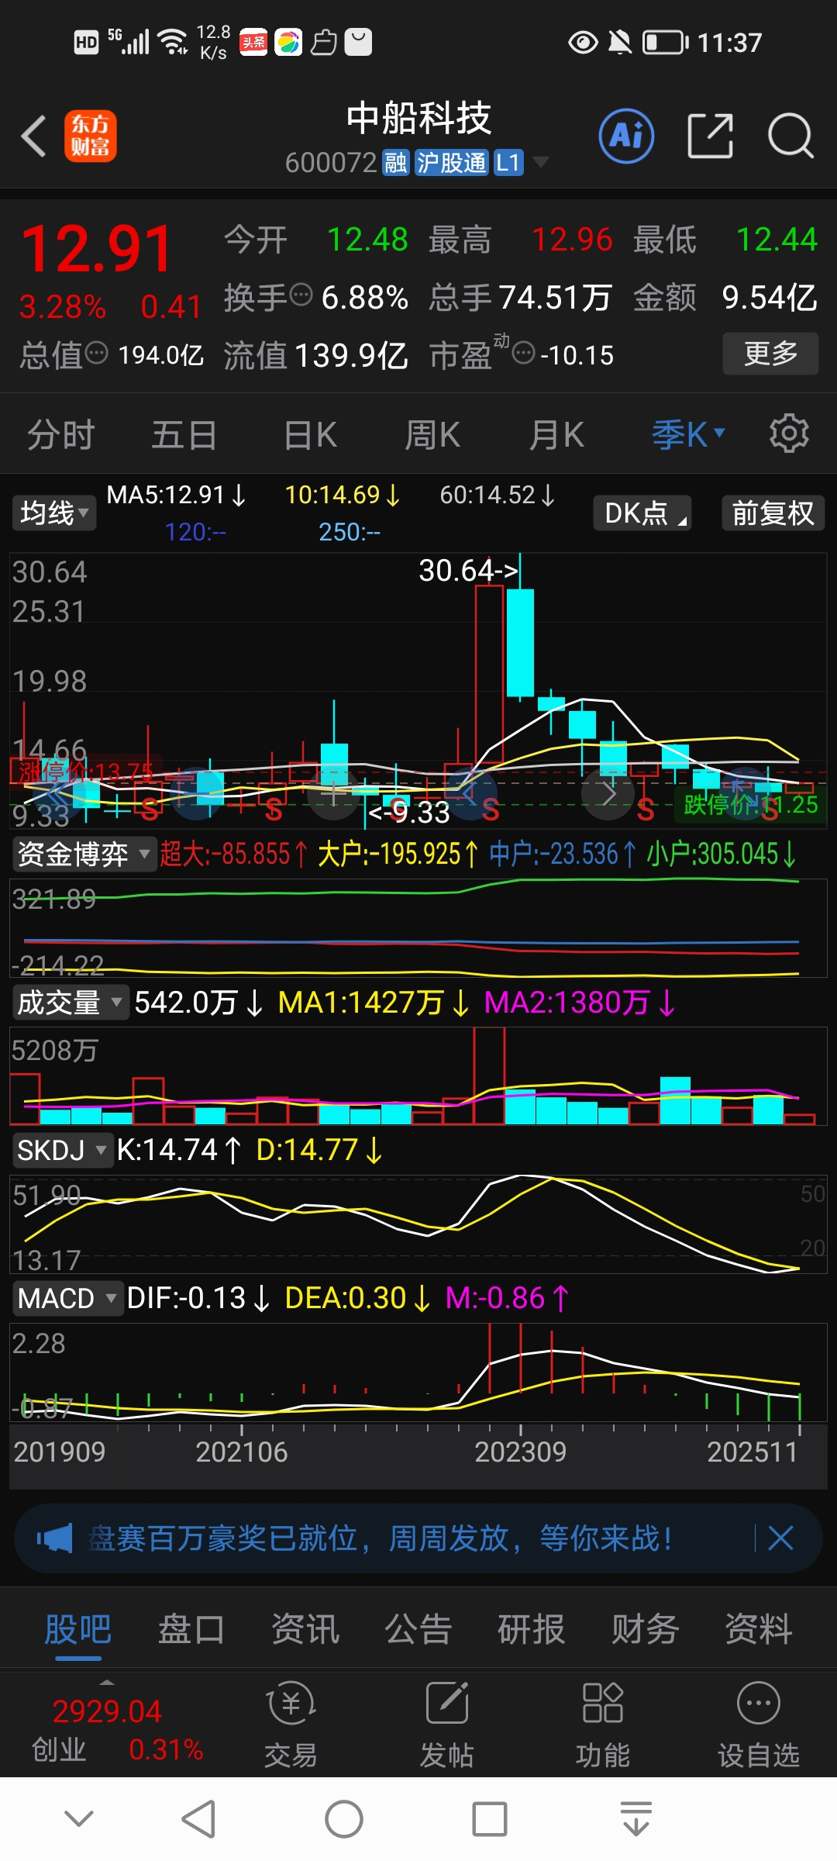Tap the 30.64 high marker label
This screenshot has height=1861, width=837.
point(468,571)
